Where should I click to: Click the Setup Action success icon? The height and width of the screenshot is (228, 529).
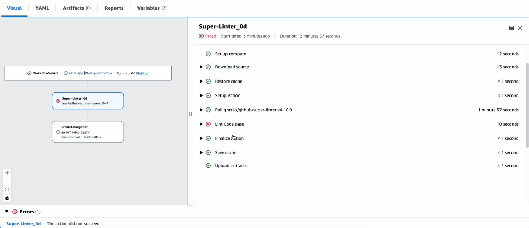pyautogui.click(x=208, y=96)
